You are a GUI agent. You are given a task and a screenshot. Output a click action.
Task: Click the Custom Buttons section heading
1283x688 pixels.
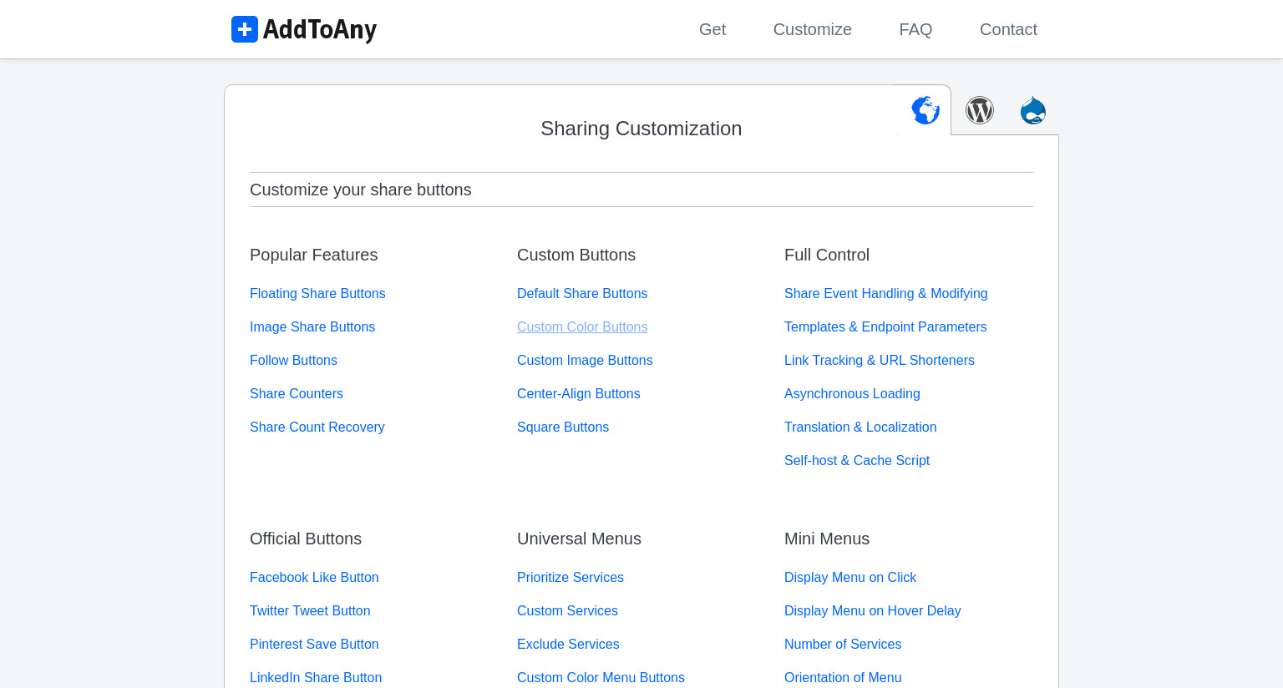(576, 255)
